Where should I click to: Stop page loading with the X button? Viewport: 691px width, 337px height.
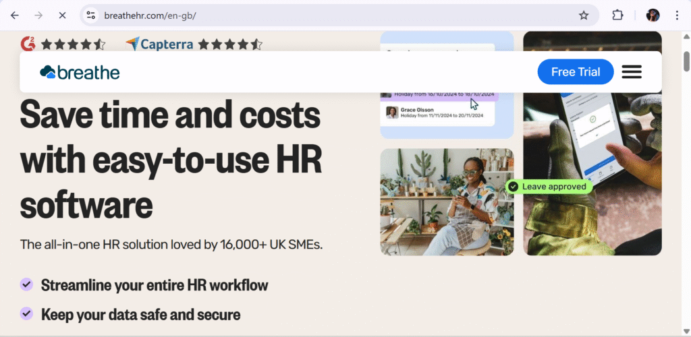[x=62, y=16]
